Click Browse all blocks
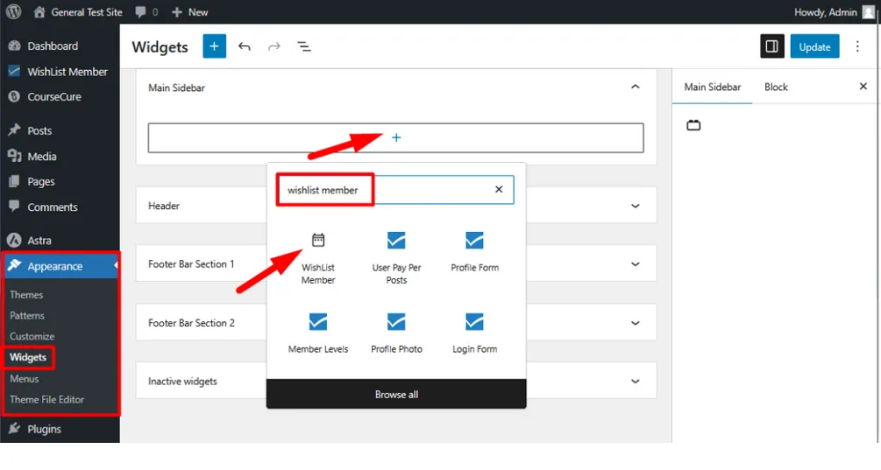 396,394
